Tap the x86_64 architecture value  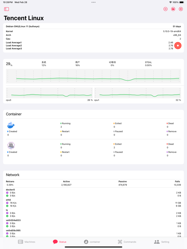point(177,35)
